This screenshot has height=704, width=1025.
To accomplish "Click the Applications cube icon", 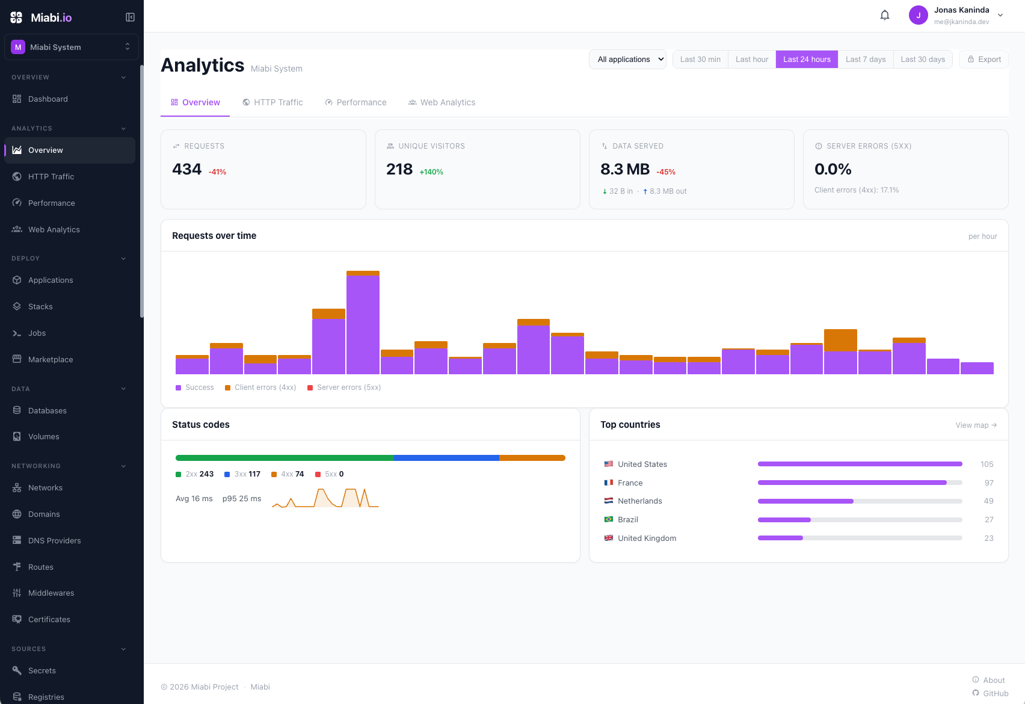I will click(x=17, y=280).
